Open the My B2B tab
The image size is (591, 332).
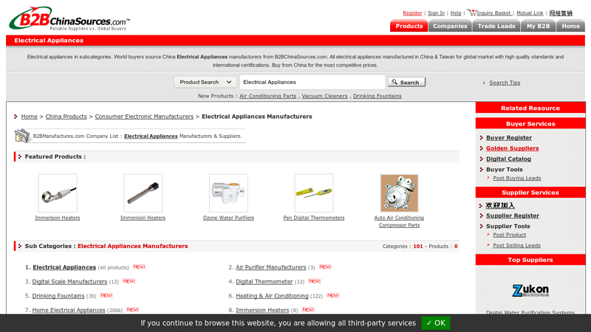click(538, 26)
